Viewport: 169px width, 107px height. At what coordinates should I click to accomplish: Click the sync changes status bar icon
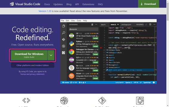point(71,82)
